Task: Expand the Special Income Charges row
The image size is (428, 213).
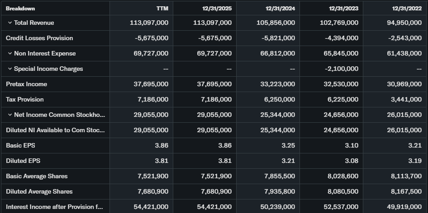Action: pos(10,69)
